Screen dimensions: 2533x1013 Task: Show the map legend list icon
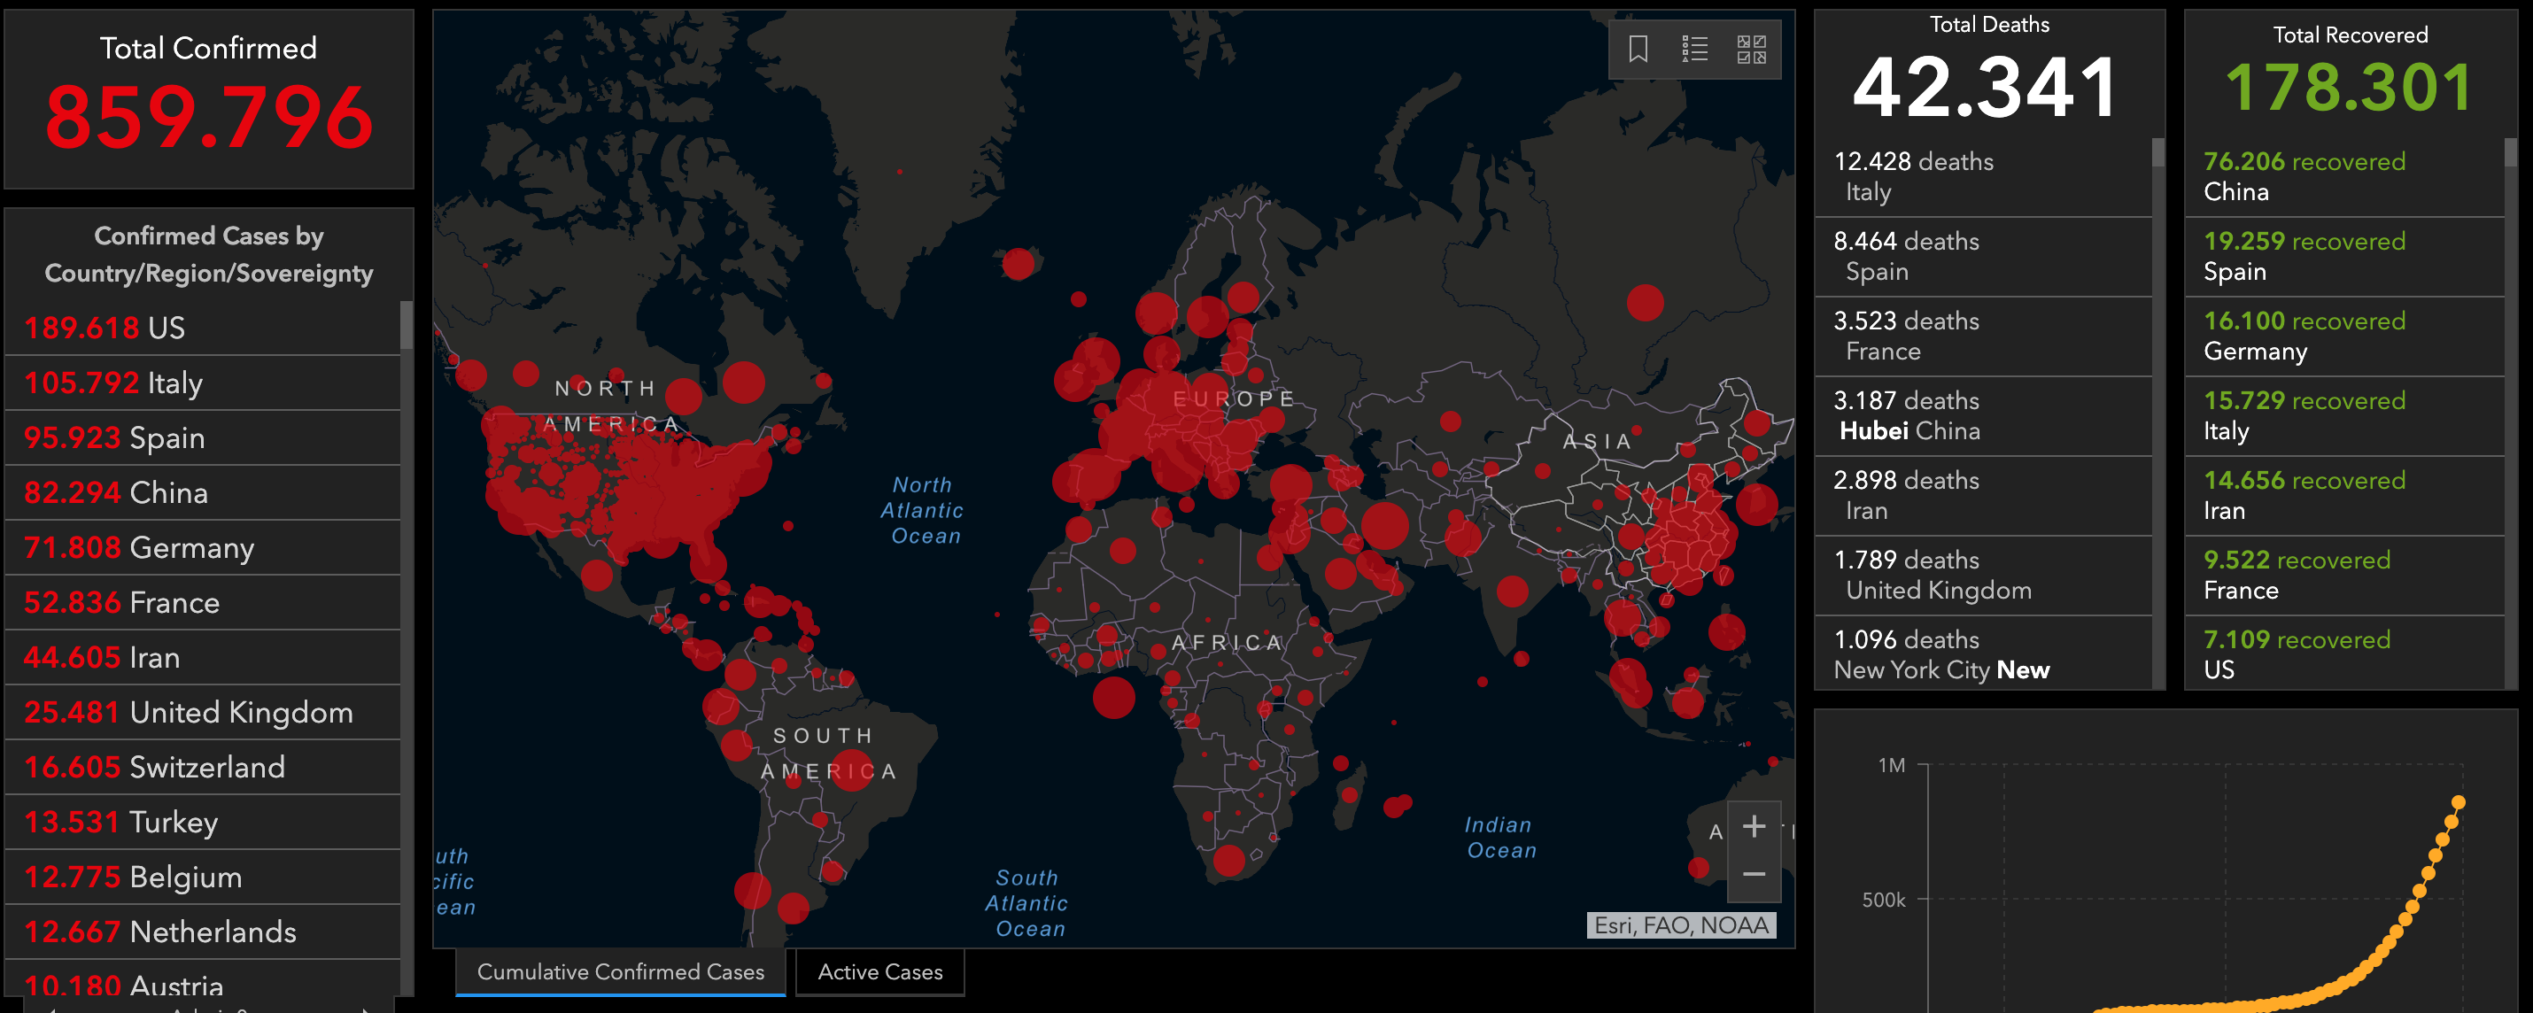coord(1694,50)
